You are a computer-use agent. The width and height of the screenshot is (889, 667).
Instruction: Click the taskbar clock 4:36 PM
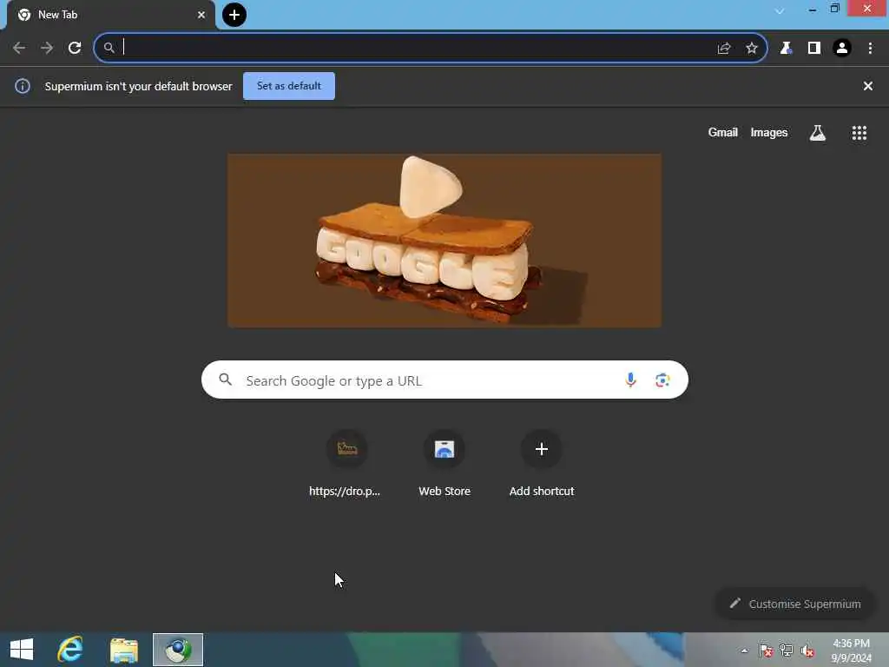pyautogui.click(x=851, y=650)
